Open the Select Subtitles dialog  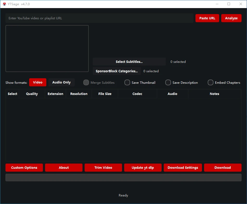(x=129, y=62)
